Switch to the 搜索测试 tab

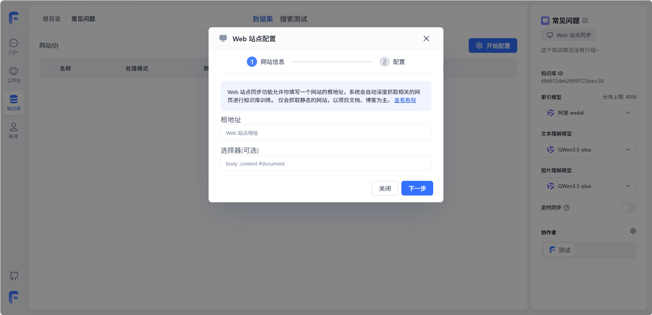293,19
